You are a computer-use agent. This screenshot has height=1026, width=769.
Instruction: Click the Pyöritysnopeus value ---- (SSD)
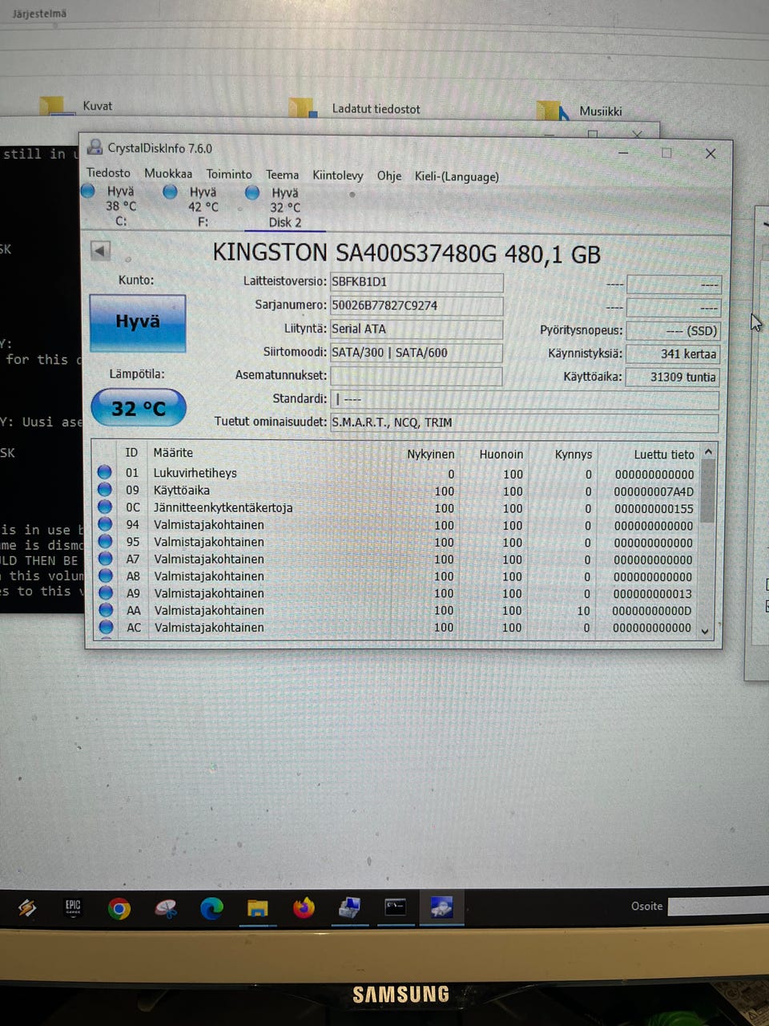(x=673, y=330)
